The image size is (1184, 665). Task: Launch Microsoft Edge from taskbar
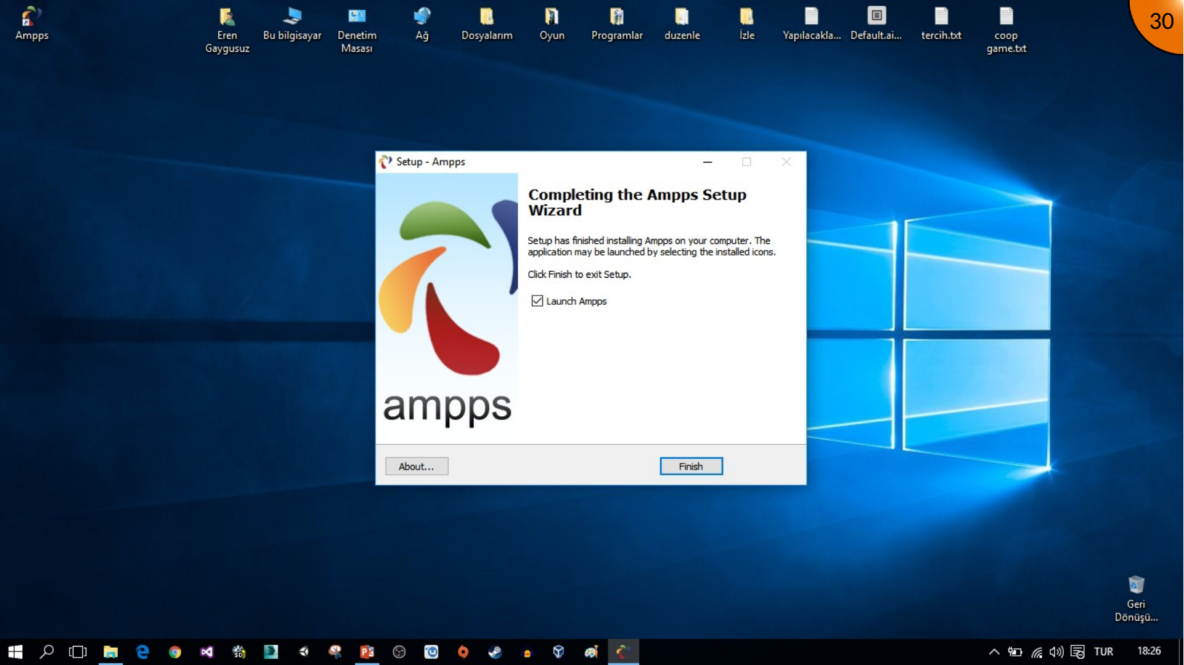click(142, 652)
